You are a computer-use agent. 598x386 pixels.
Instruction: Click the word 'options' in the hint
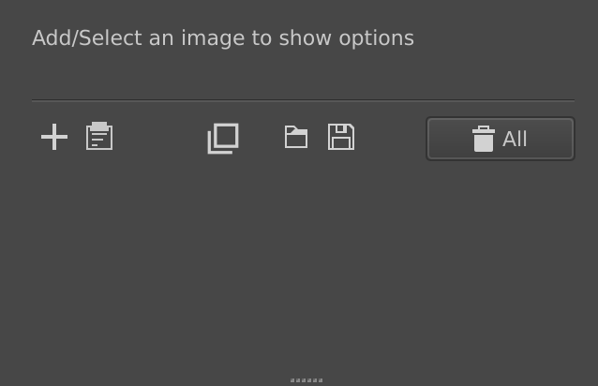(376, 38)
